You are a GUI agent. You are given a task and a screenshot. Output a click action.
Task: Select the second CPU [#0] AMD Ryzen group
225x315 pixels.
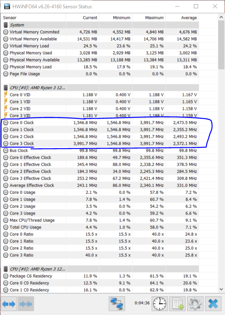(x=100, y=269)
